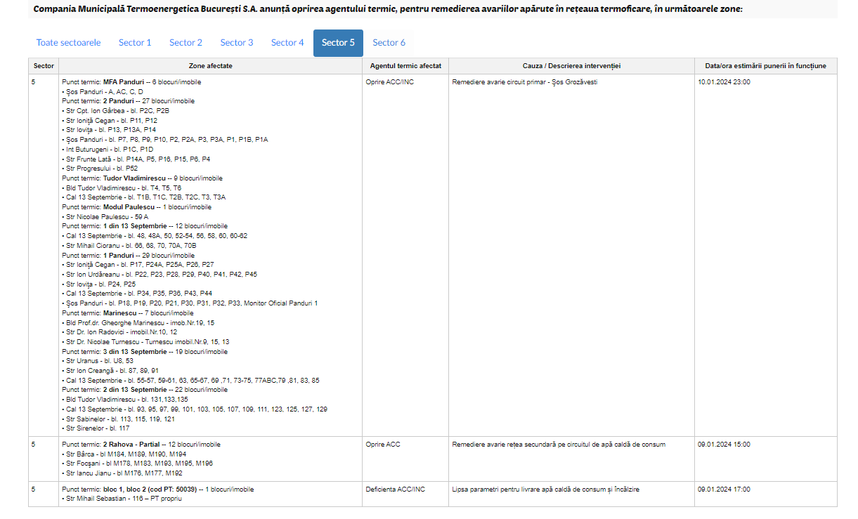This screenshot has width=858, height=519.
Task: Select the Cauza / Descrierea intervenției header
Action: pos(571,66)
